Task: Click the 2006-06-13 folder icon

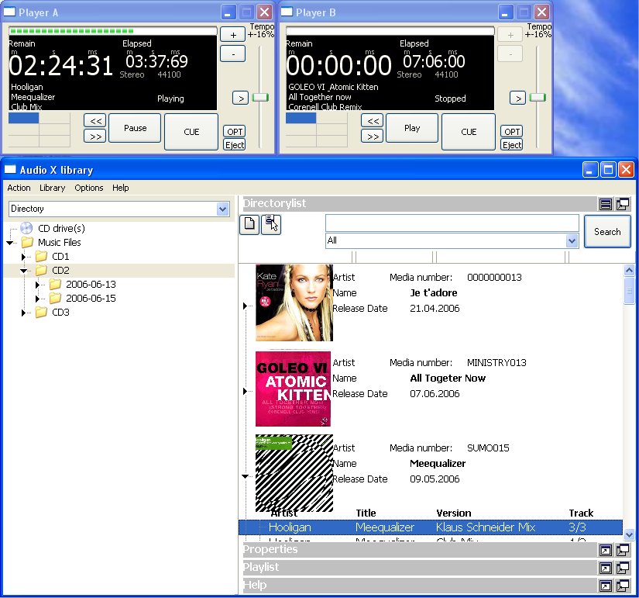Action: 55,284
